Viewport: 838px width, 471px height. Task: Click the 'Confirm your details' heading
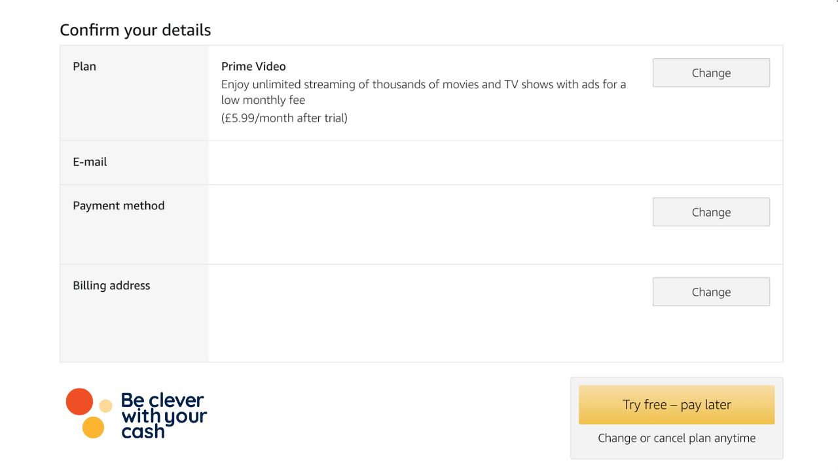(x=136, y=30)
